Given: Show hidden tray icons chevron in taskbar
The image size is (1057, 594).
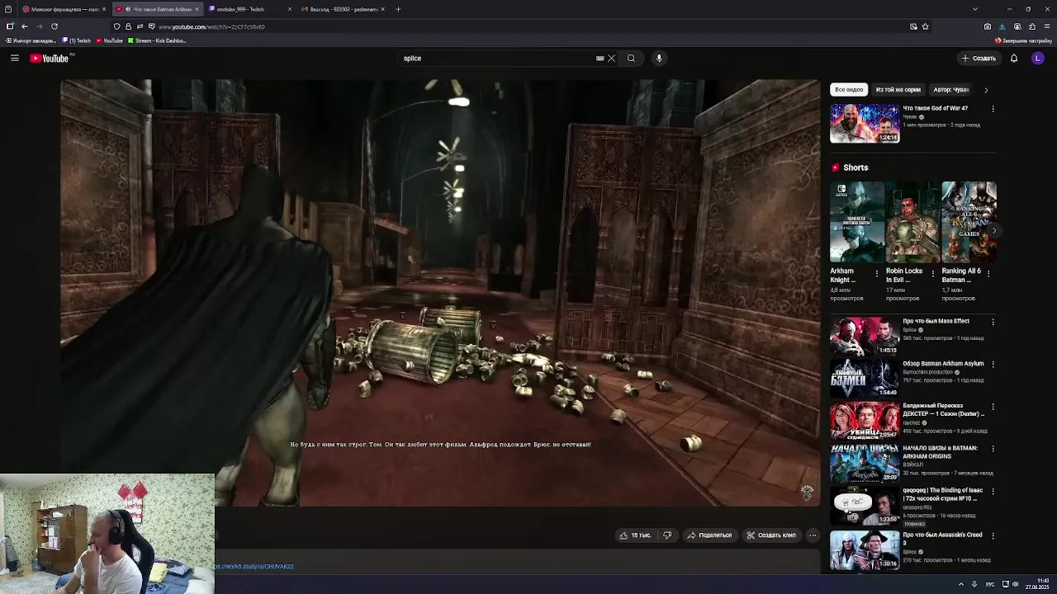Looking at the screenshot, I should [x=960, y=584].
